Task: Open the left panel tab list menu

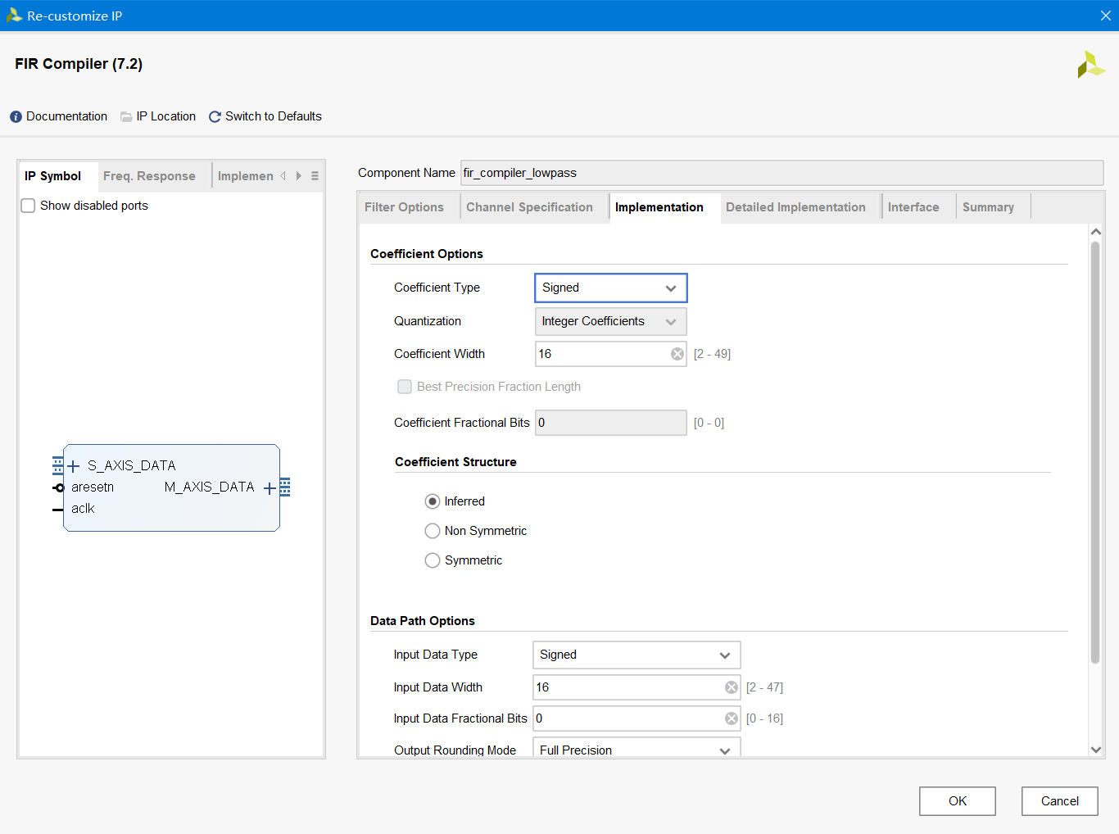Action: point(315,176)
